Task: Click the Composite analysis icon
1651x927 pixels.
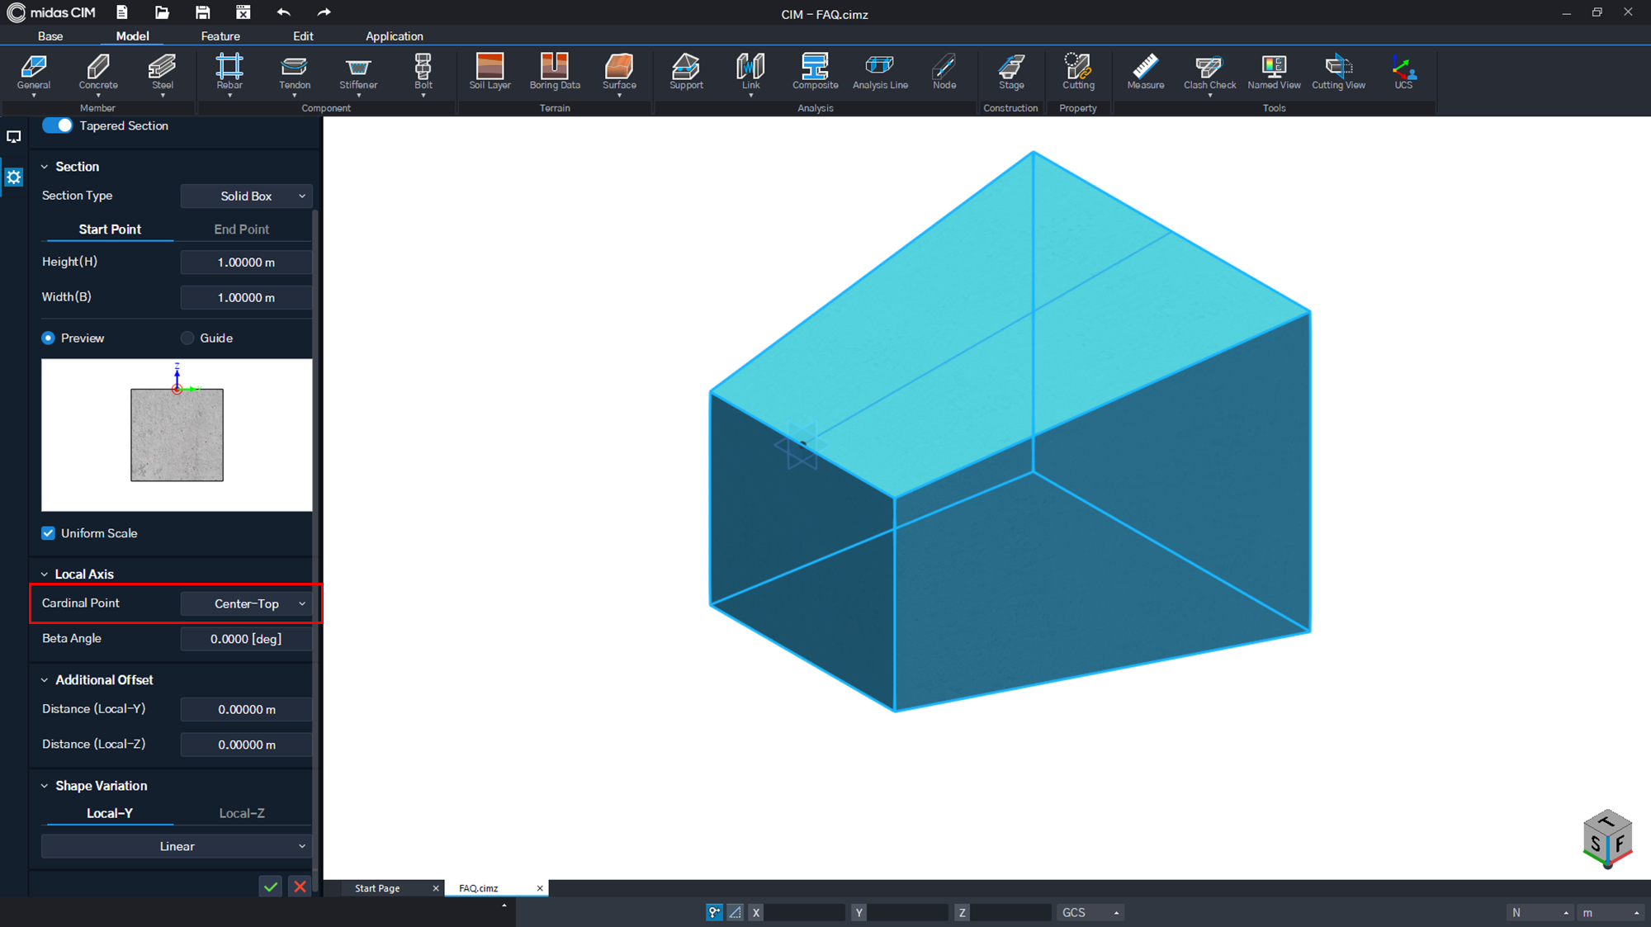Action: point(815,72)
